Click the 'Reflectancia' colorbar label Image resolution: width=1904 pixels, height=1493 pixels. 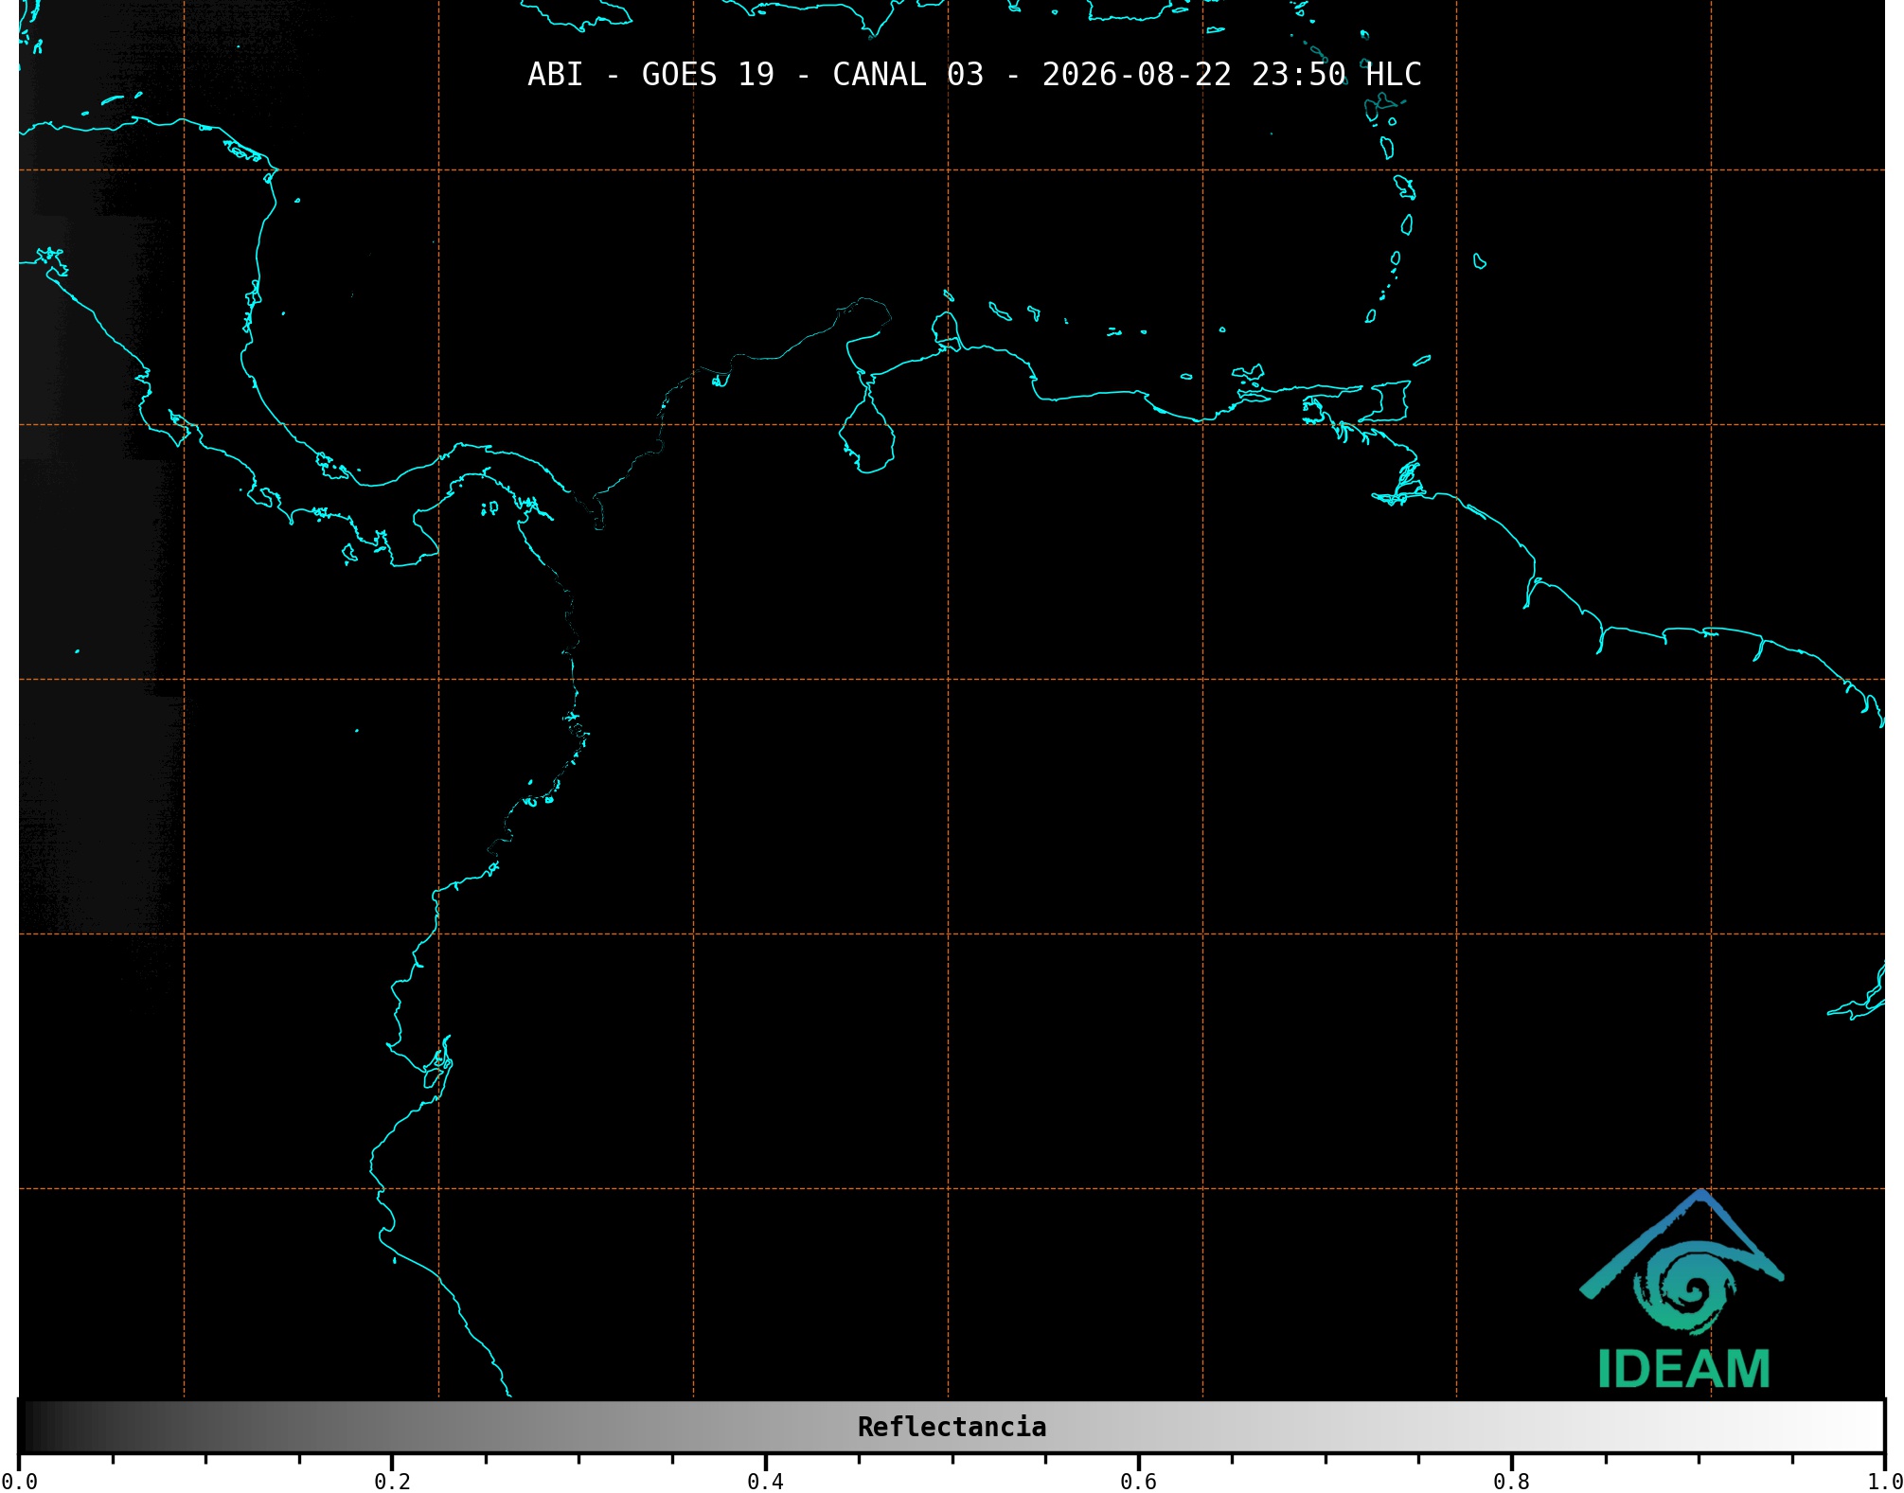pyautogui.click(x=952, y=1427)
